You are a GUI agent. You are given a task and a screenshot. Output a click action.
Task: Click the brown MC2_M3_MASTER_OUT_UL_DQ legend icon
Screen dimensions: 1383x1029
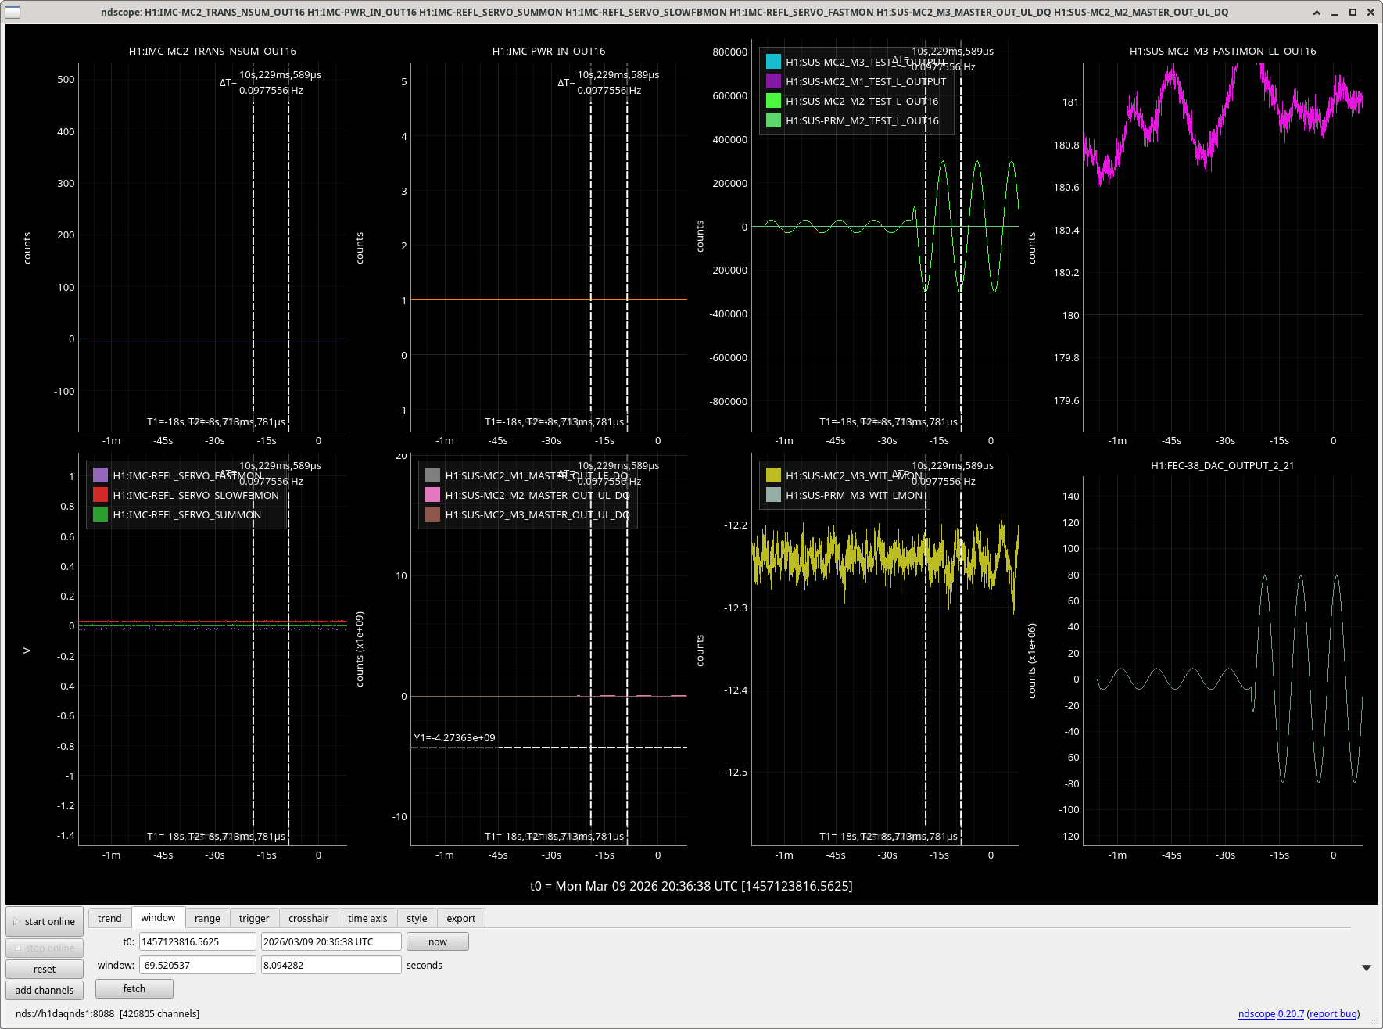pos(432,514)
